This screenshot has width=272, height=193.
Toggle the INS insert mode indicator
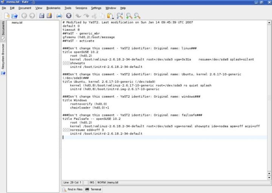[92, 182]
